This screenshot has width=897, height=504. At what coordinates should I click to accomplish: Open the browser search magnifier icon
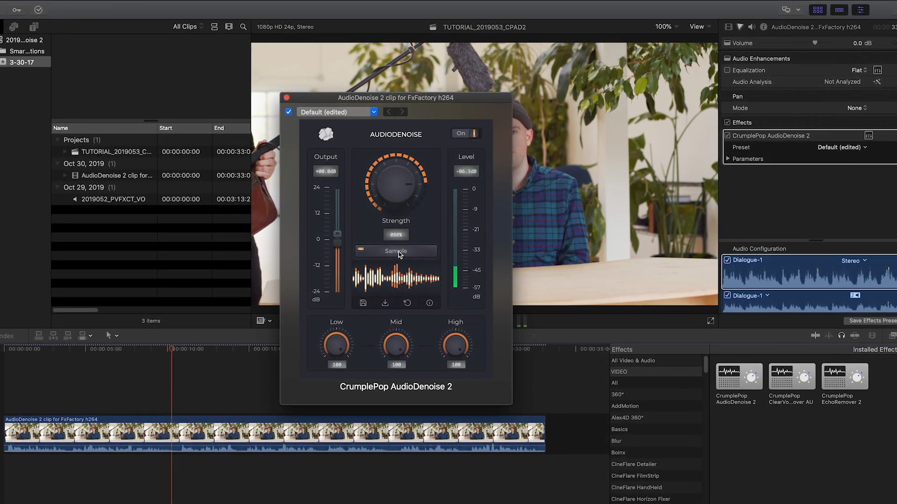pos(243,27)
